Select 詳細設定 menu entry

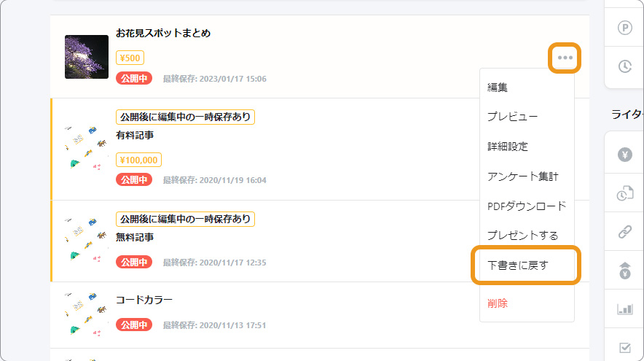click(507, 147)
